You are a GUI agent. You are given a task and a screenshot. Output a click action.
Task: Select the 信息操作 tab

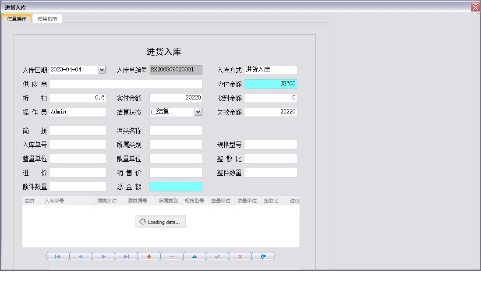(17, 18)
